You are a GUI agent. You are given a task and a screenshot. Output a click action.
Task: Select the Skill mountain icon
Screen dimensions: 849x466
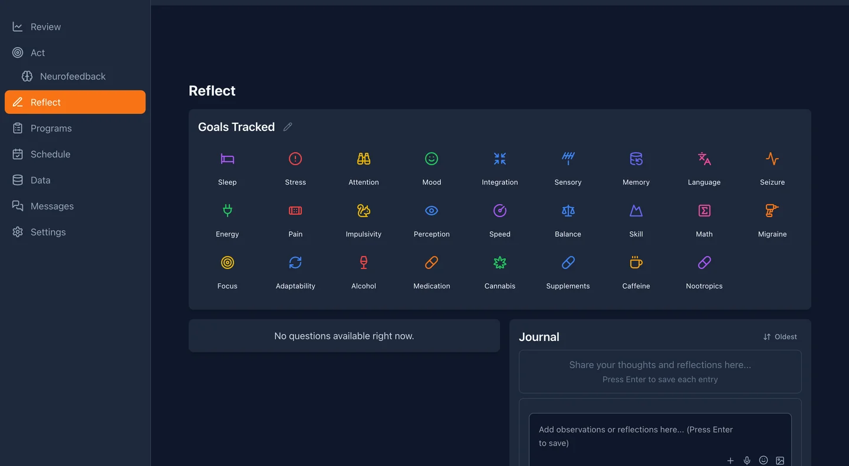click(636, 211)
